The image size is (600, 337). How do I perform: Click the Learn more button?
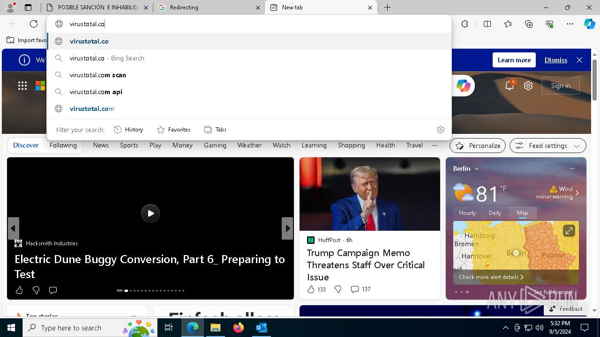click(x=514, y=60)
